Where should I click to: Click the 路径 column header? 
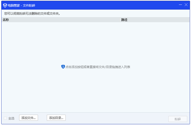click(155, 20)
